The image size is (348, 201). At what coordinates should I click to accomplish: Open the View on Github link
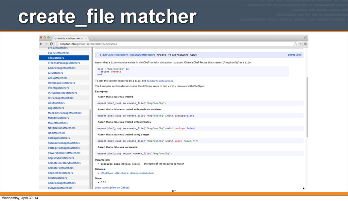120,187
